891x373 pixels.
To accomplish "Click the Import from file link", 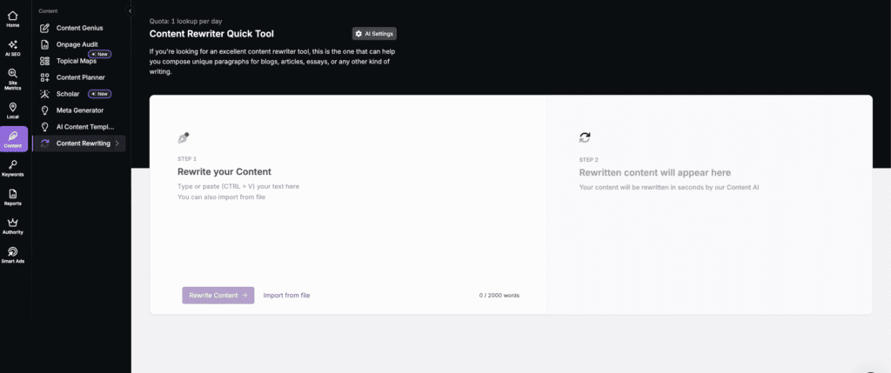I will pyautogui.click(x=286, y=296).
